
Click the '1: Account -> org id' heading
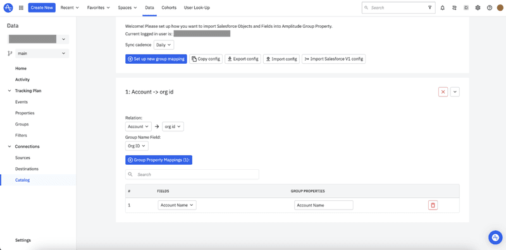pyautogui.click(x=149, y=92)
